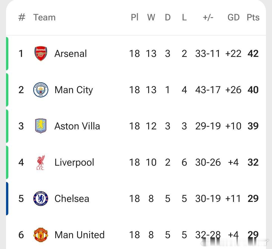The height and width of the screenshot is (249, 272).
Task: Sort by the W wins header
Action: coord(151,17)
